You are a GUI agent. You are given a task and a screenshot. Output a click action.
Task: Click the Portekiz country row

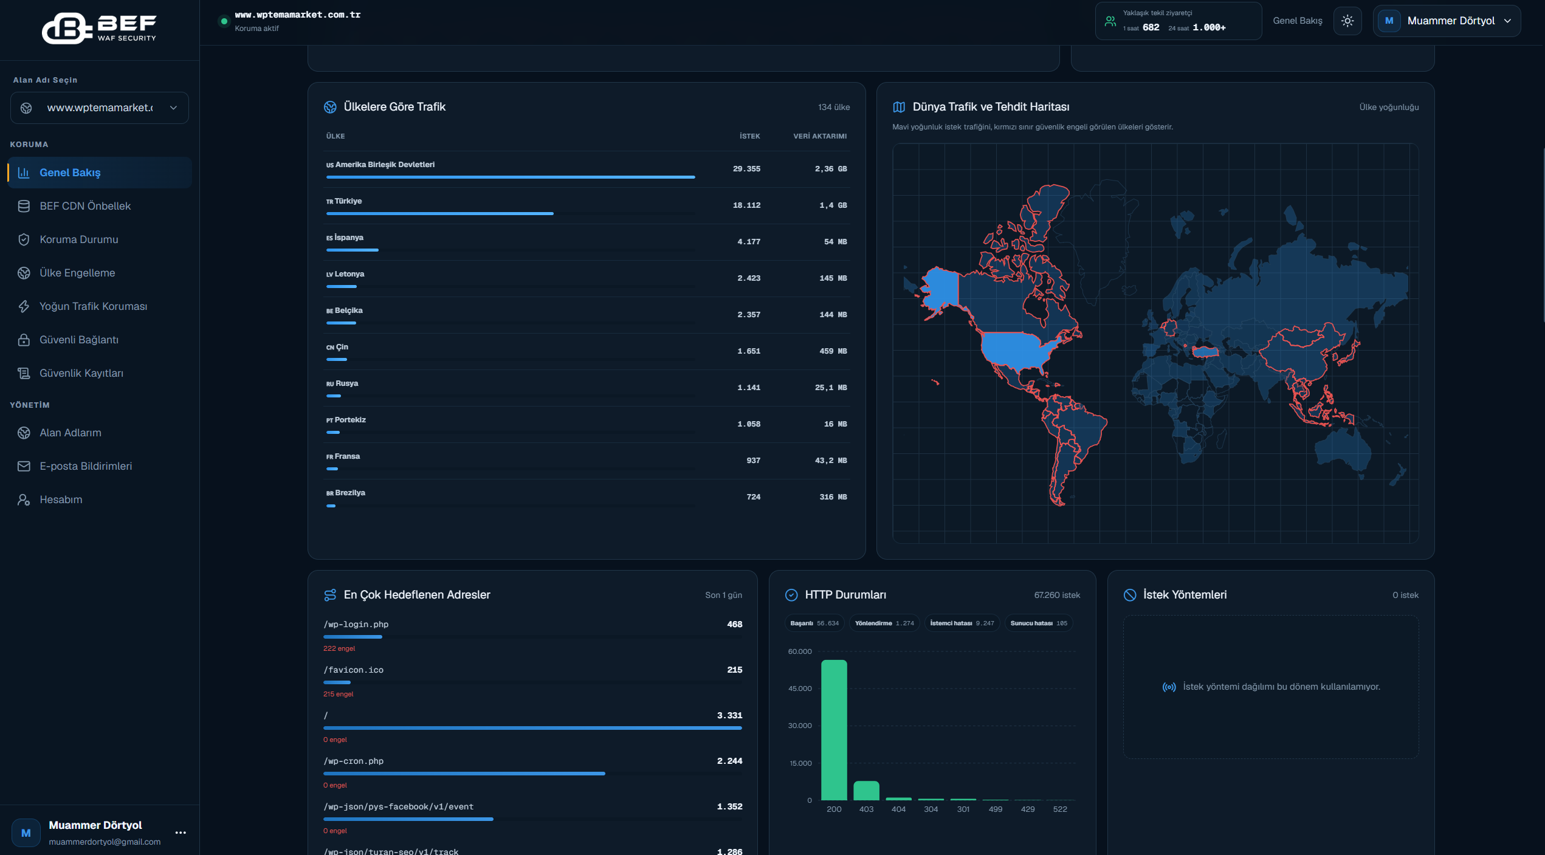coord(587,424)
